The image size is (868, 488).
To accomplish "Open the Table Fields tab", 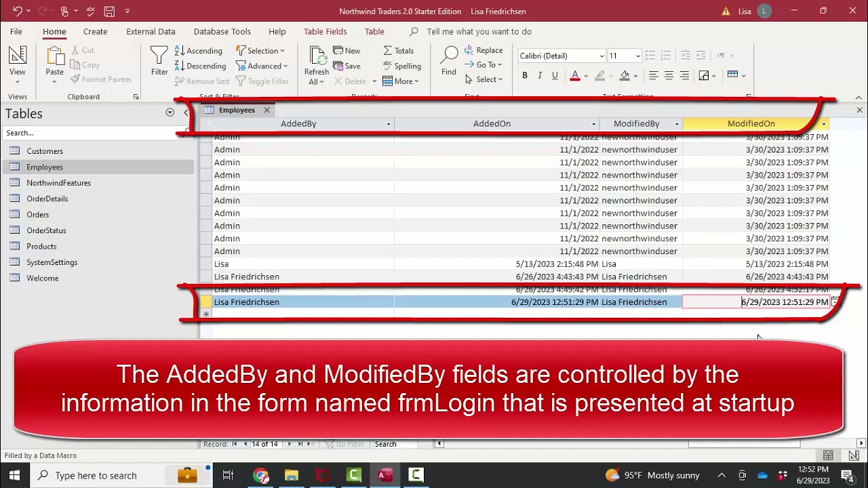I will tap(325, 31).
